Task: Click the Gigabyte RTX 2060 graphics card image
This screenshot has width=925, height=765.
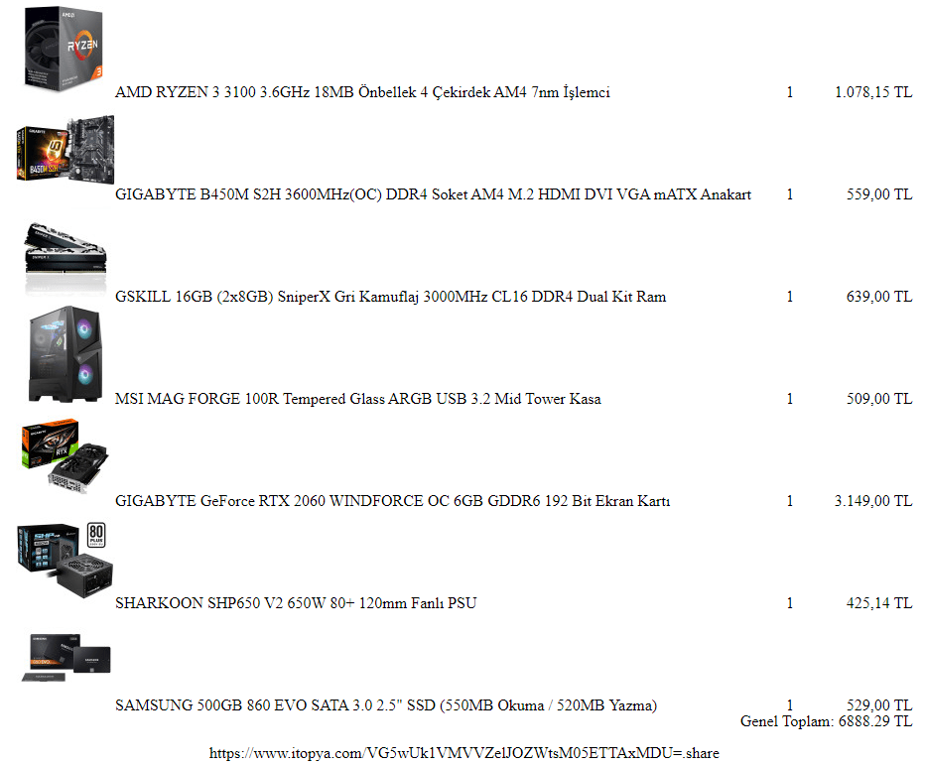Action: coord(65,456)
